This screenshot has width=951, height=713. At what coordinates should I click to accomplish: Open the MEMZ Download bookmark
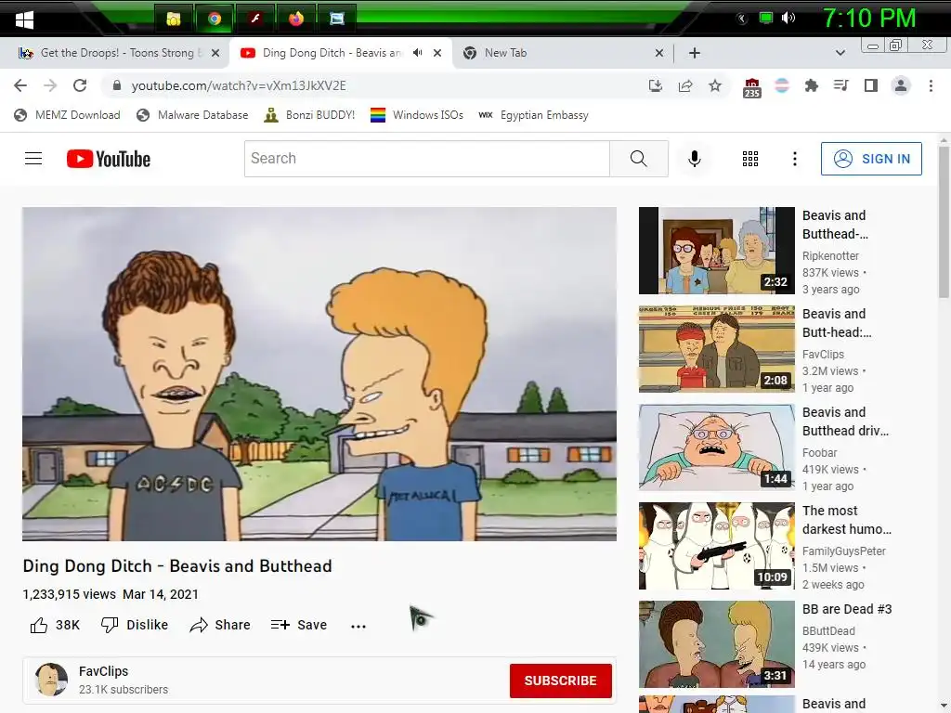67,115
